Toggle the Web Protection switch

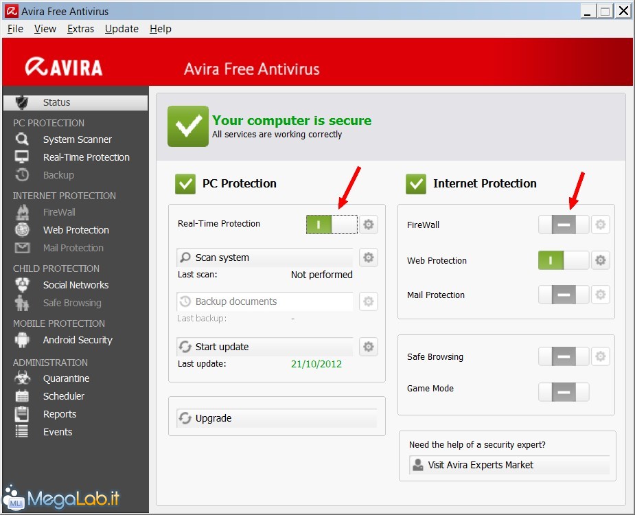tap(564, 260)
